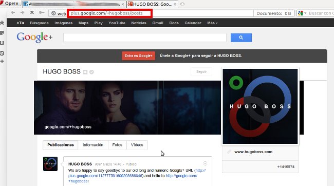Click the Google+ logo
This screenshot has width=334, height=186.
click(34, 38)
